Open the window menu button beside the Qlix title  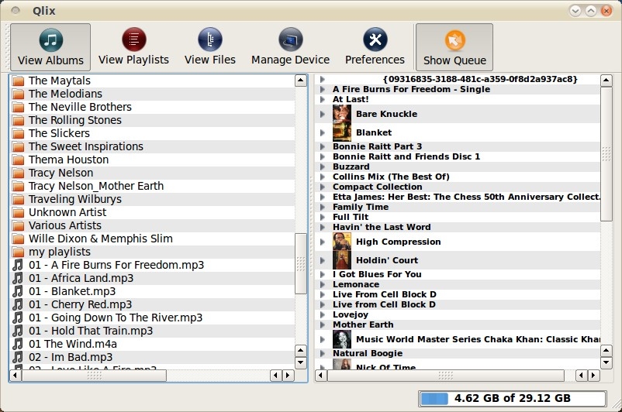coord(16,10)
